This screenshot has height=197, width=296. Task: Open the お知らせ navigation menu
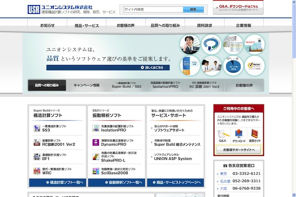click(x=47, y=26)
